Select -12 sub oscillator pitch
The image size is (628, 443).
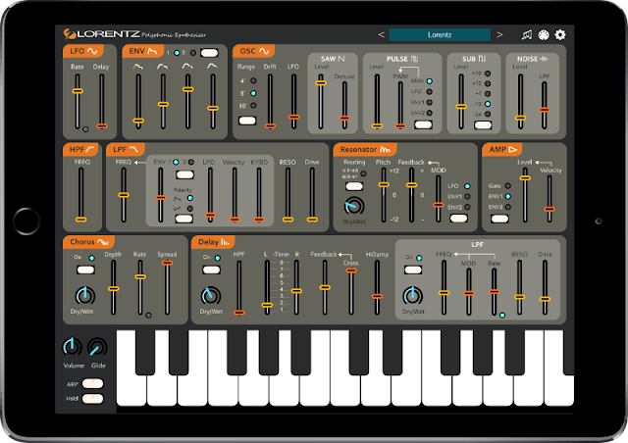(x=488, y=104)
